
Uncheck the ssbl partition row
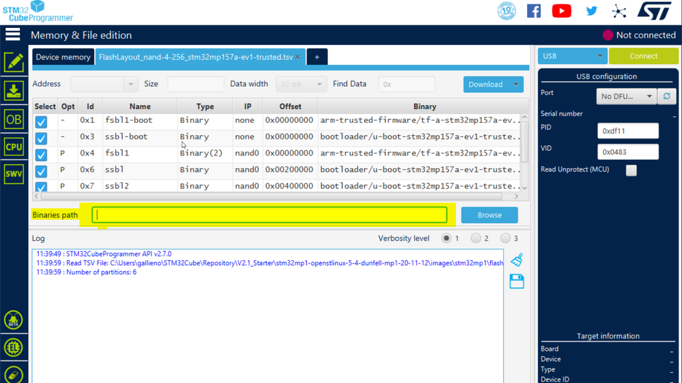[42, 171]
